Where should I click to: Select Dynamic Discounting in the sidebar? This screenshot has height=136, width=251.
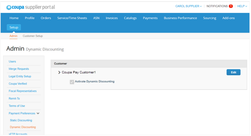tap(23, 127)
